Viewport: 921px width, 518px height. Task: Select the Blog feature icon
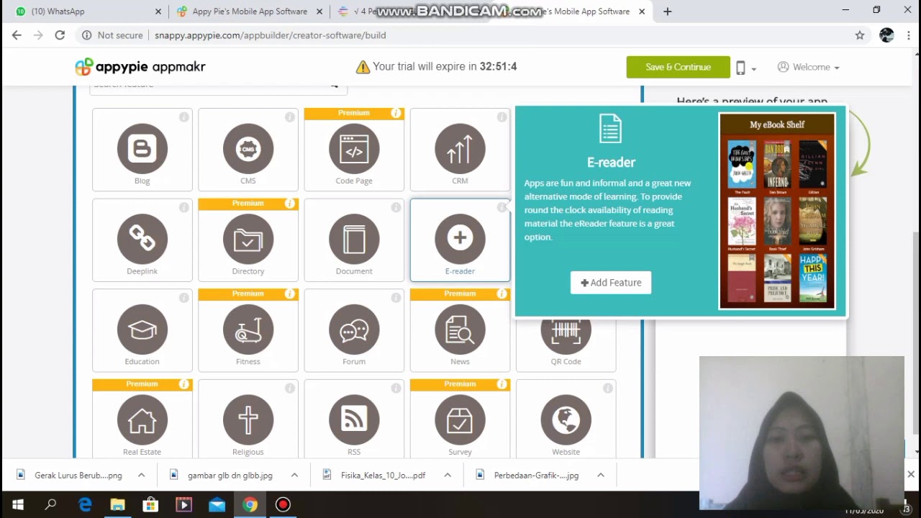coord(142,149)
